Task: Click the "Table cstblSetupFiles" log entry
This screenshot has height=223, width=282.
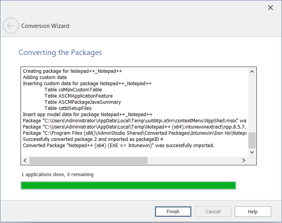Action: point(68,108)
